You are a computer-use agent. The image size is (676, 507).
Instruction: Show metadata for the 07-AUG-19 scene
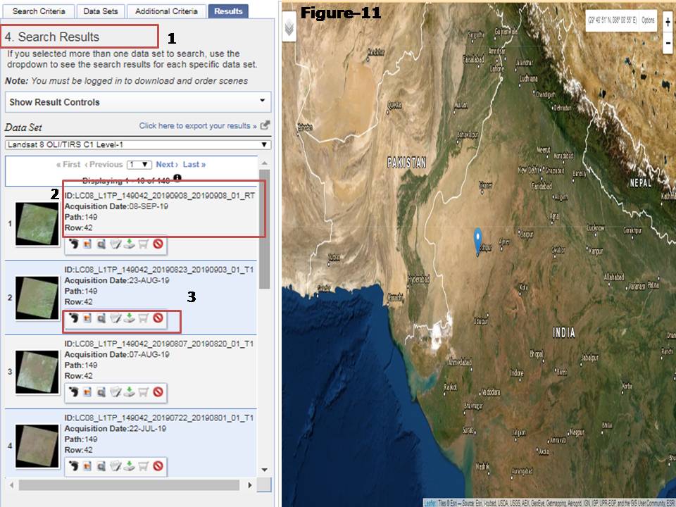click(115, 392)
